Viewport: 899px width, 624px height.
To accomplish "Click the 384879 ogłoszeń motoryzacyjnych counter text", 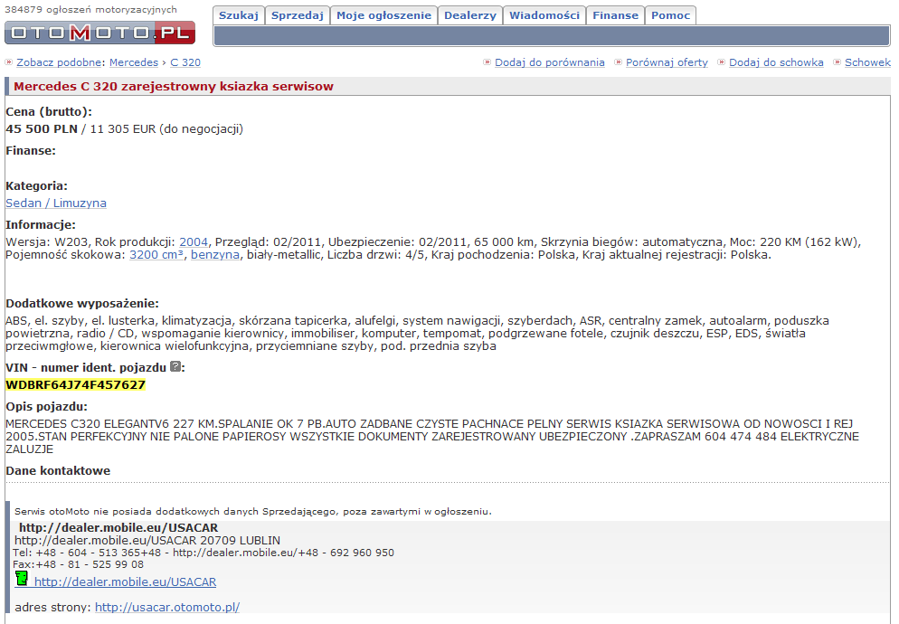I will click(90, 10).
